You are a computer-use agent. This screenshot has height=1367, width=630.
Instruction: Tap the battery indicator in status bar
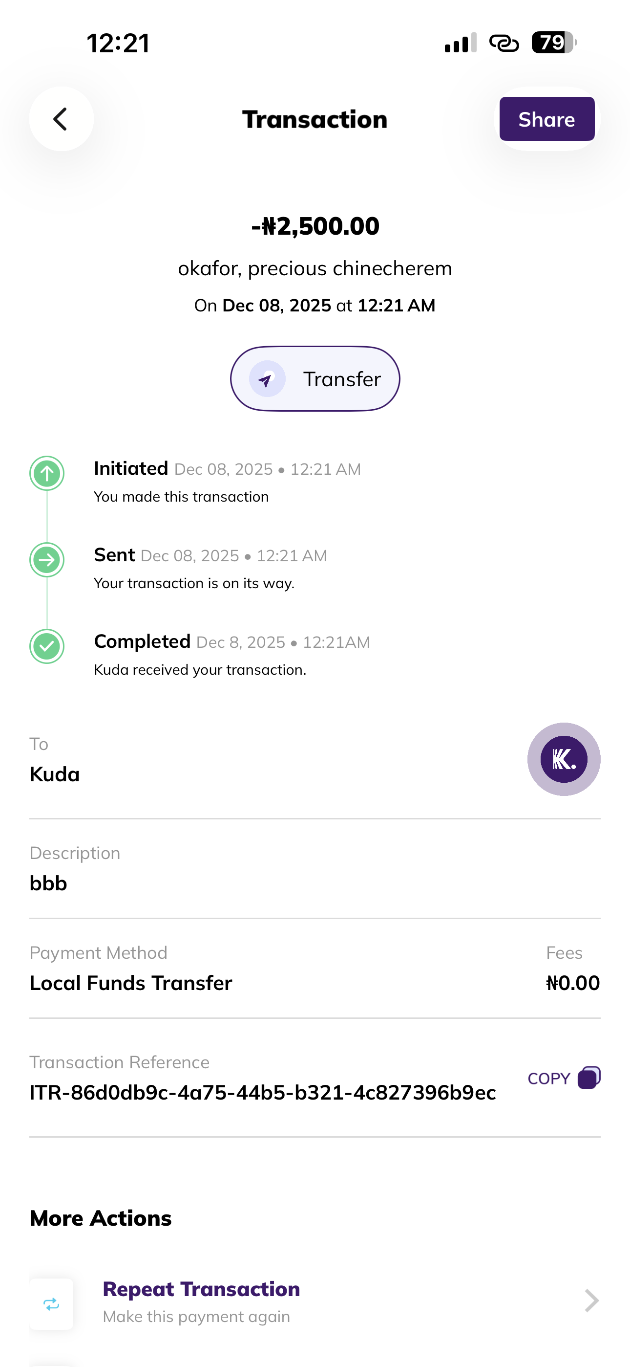tap(554, 43)
